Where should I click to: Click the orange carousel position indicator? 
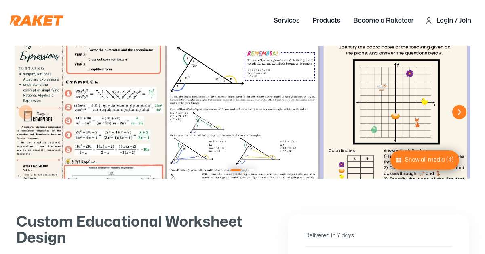(x=236, y=171)
